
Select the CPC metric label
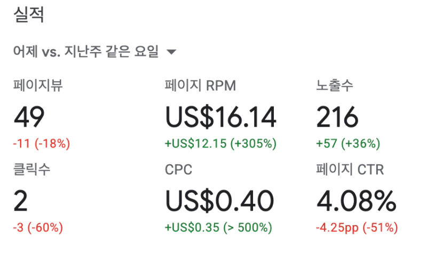coord(178,170)
